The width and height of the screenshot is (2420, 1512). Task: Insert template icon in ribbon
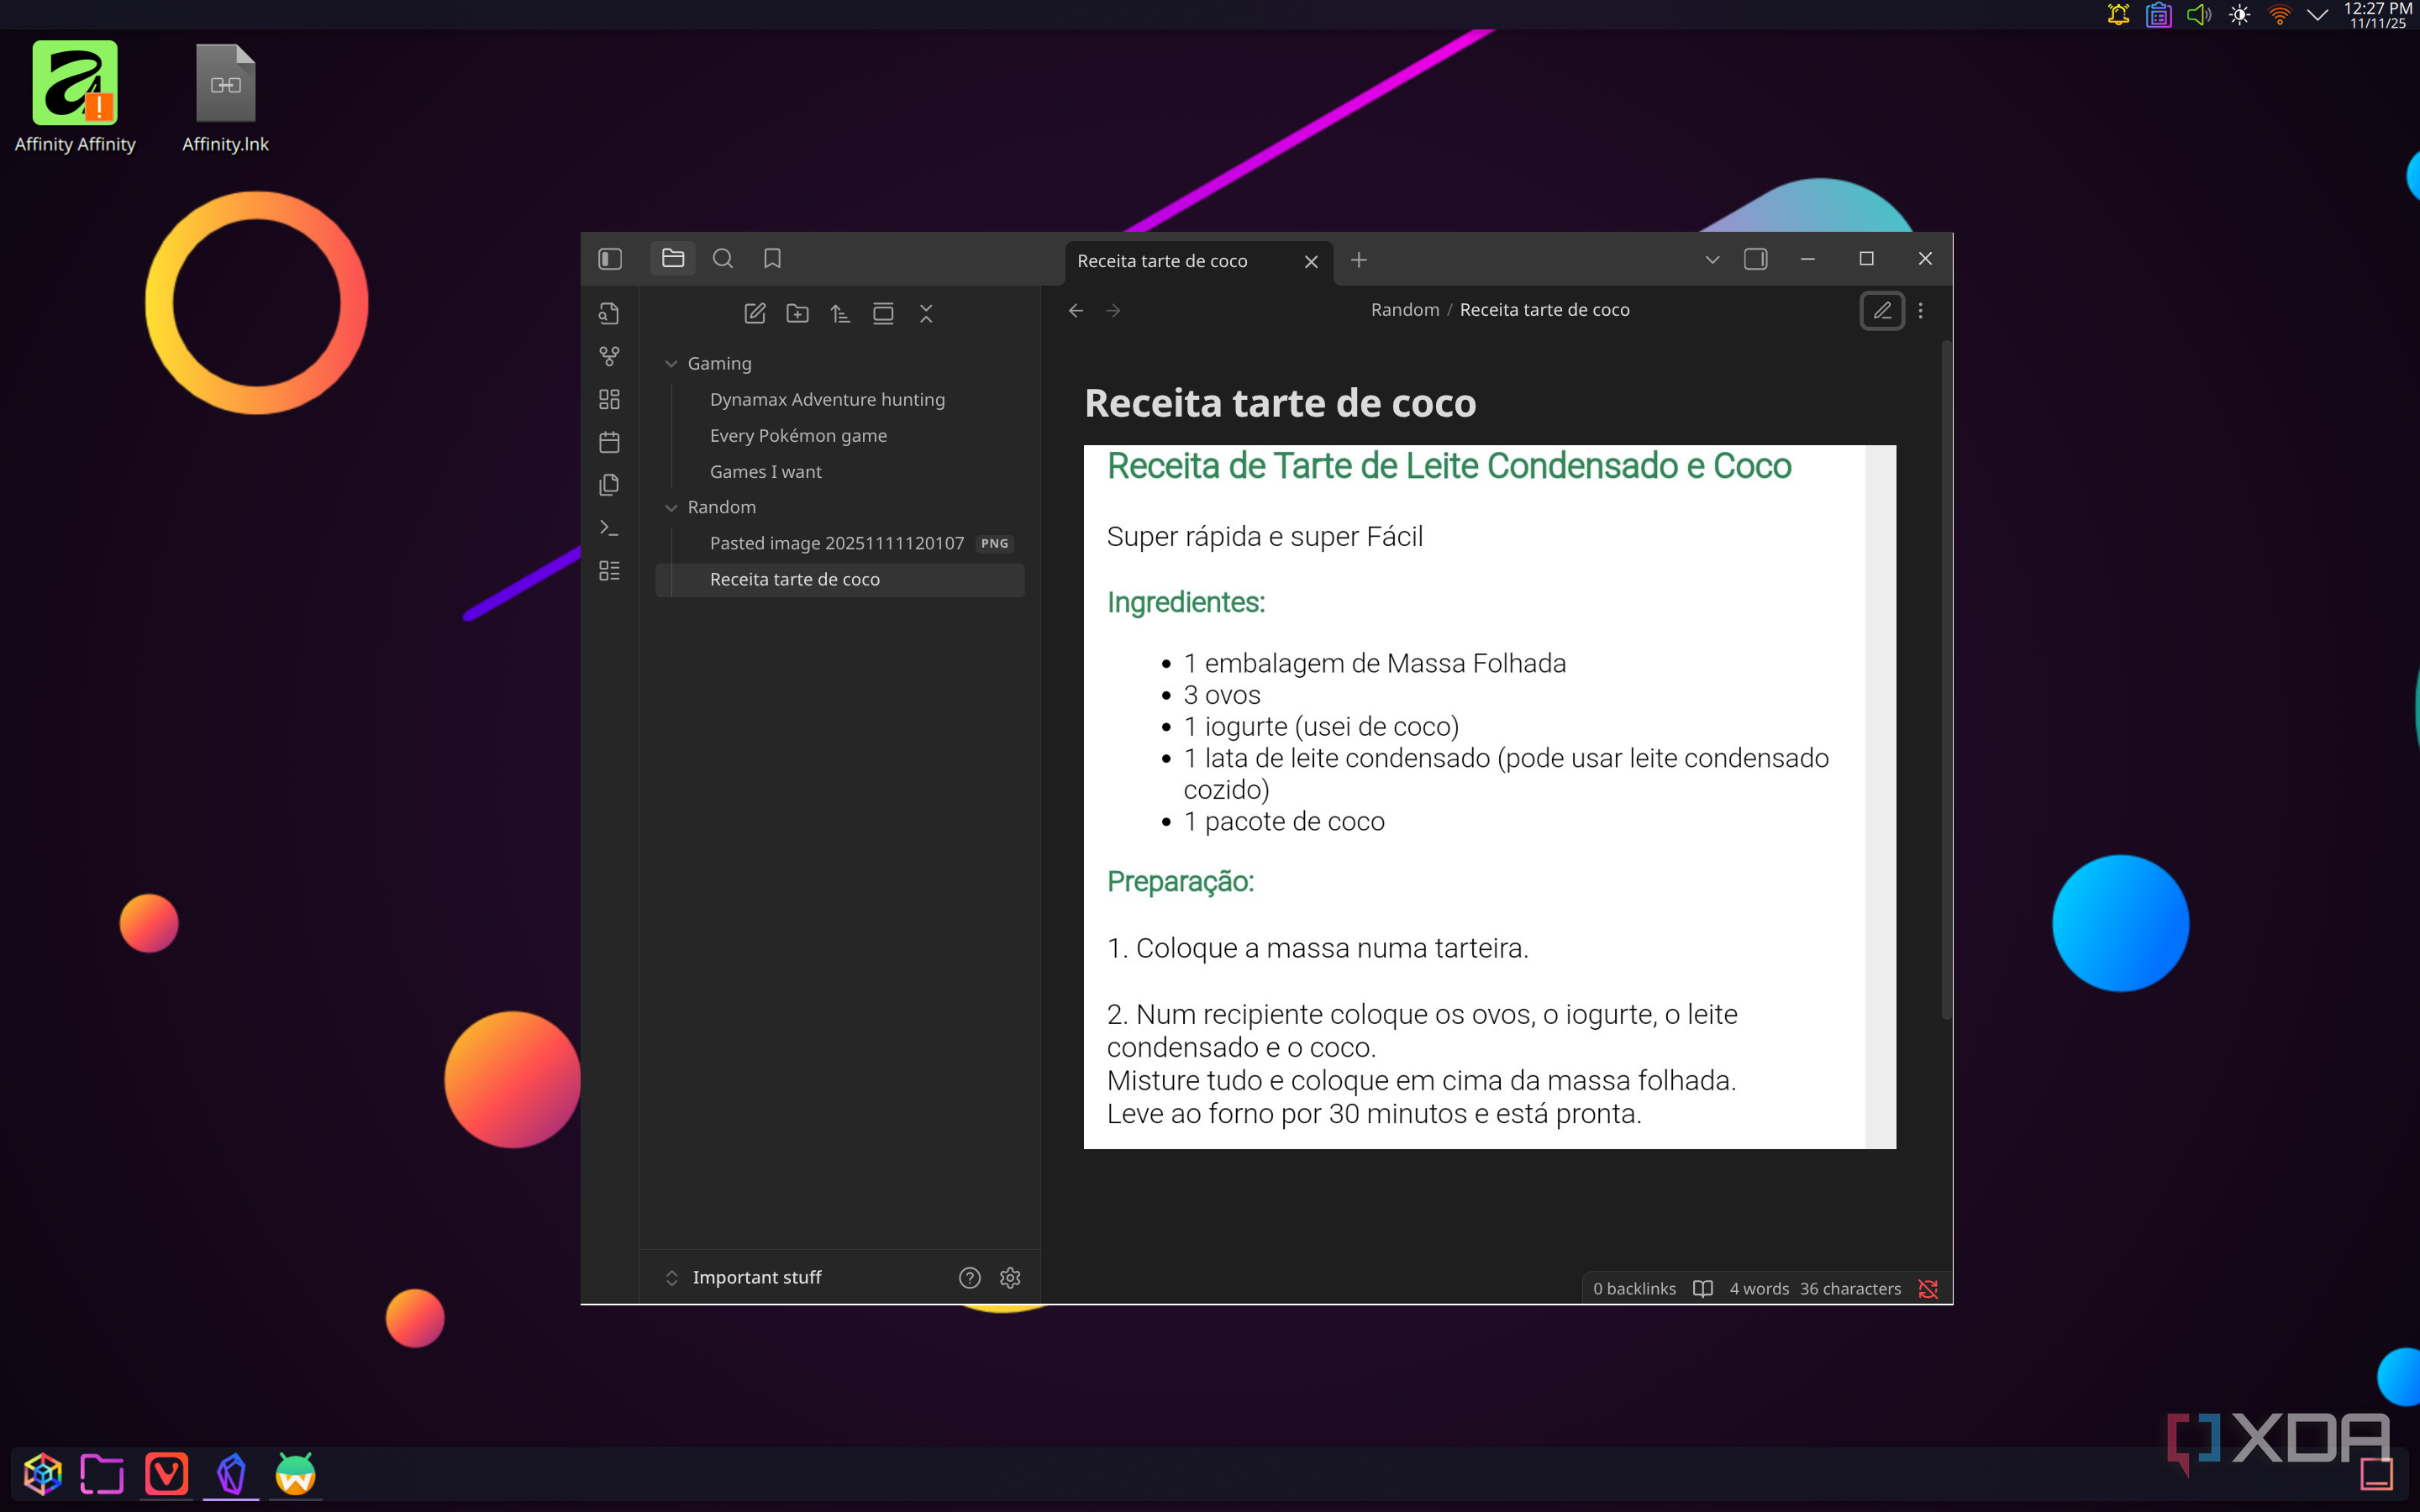[x=609, y=485]
